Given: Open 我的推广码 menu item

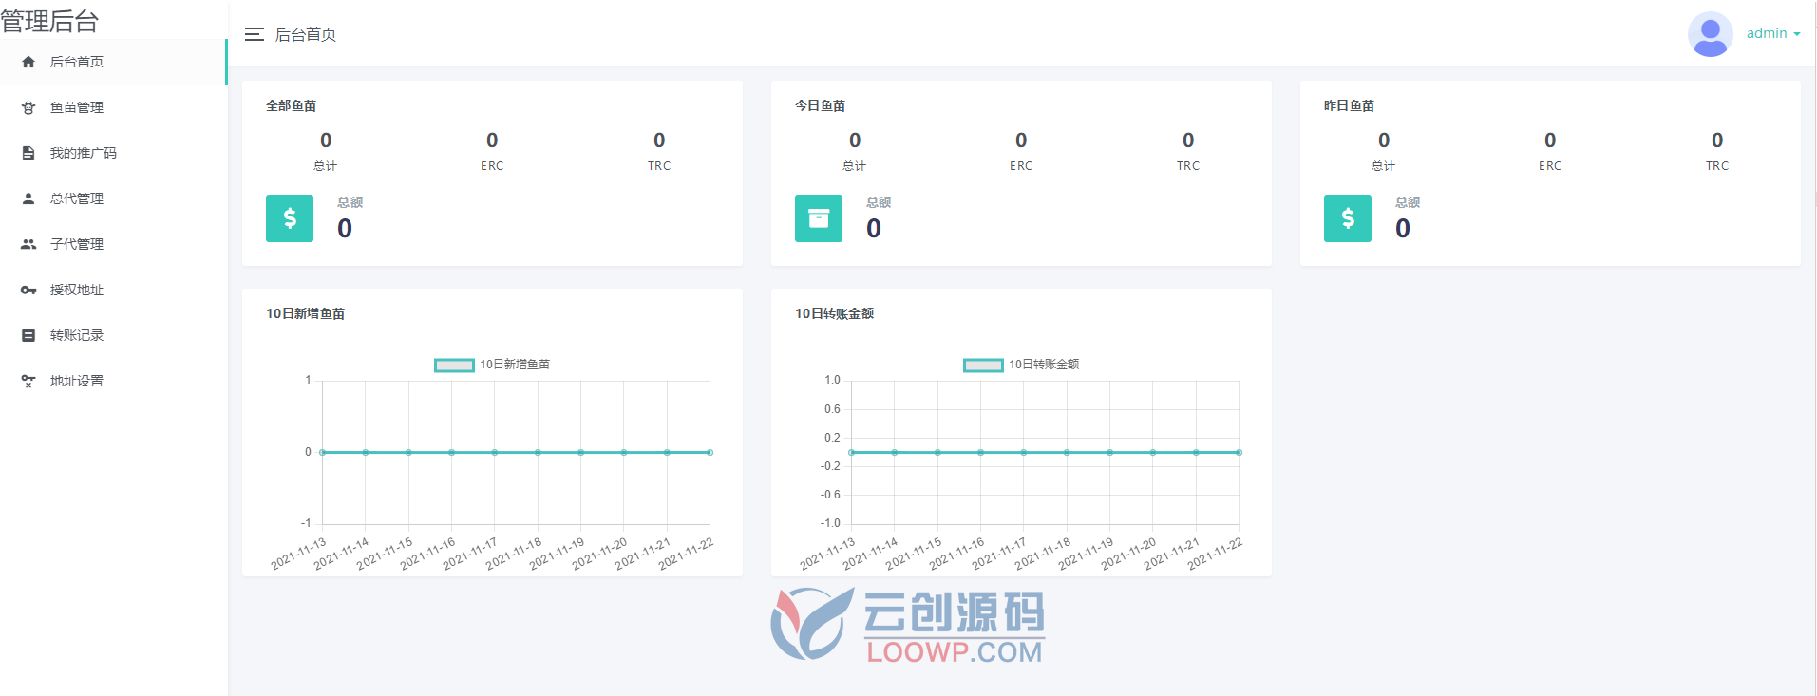Looking at the screenshot, I should point(113,153).
